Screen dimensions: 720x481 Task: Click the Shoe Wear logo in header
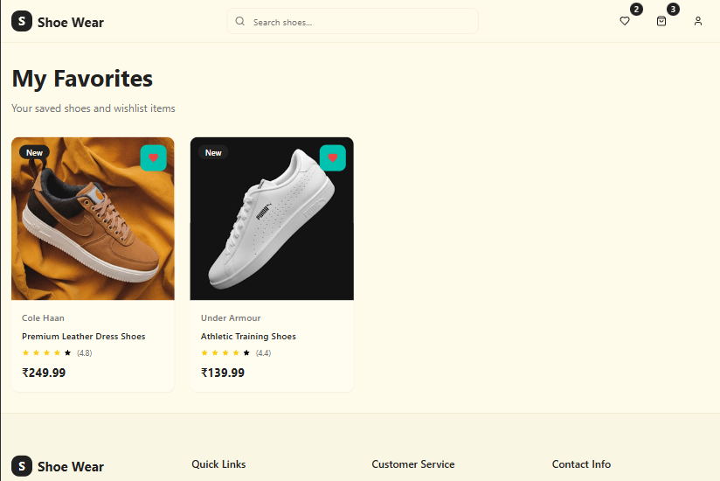tap(22, 22)
